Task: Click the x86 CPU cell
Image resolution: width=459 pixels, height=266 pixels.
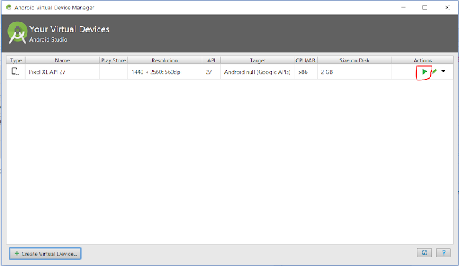Action: (x=306, y=72)
